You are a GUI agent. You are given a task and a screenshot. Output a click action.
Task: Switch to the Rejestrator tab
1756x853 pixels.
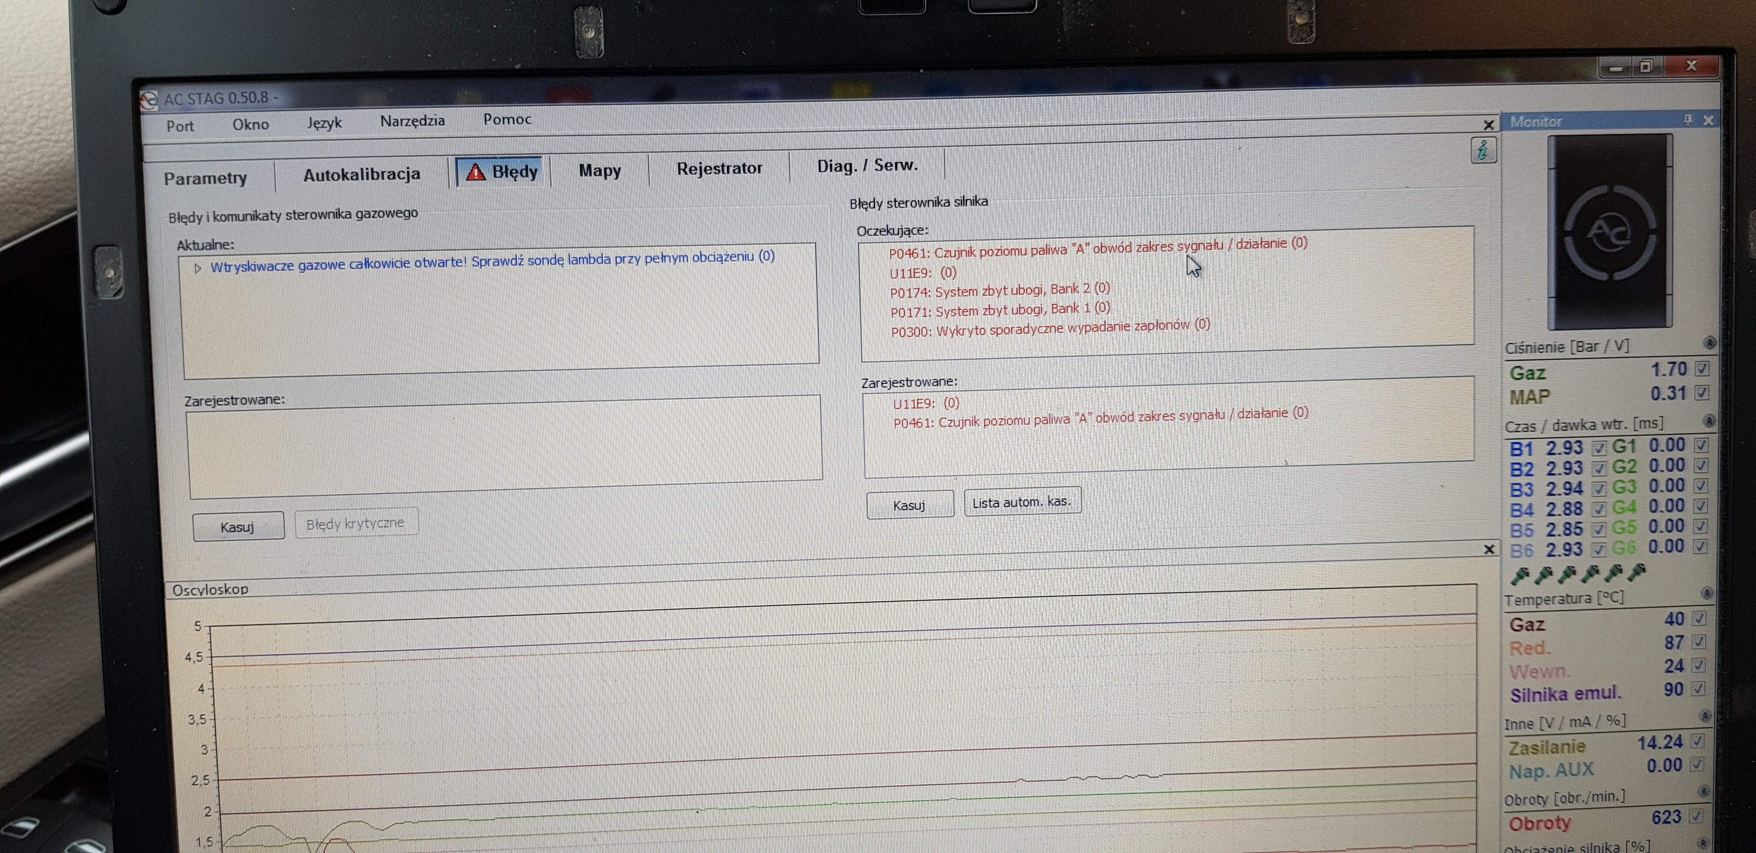719,168
